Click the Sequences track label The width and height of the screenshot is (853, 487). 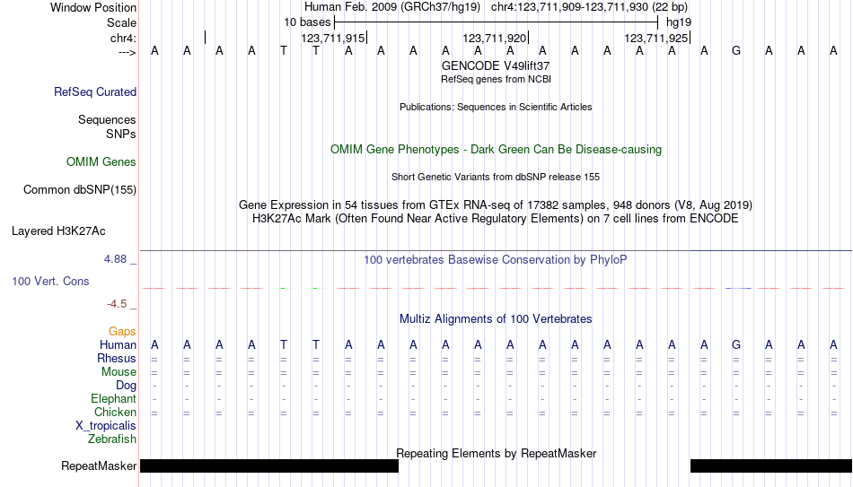tap(107, 119)
